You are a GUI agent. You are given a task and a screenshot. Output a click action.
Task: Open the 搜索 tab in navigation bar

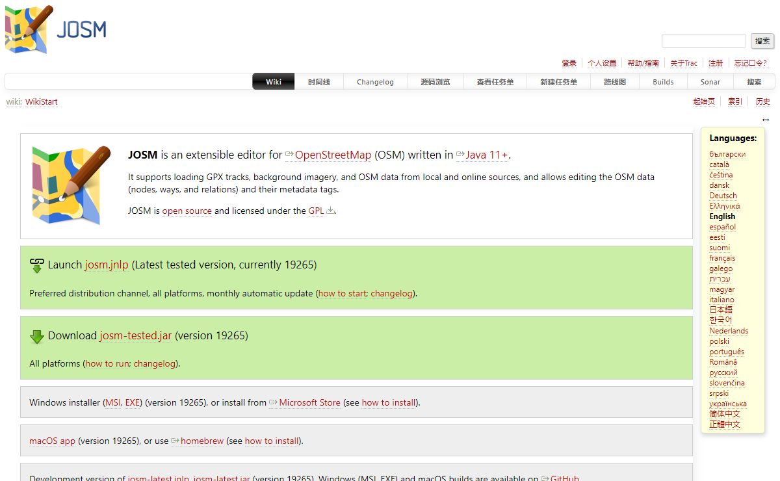click(754, 82)
